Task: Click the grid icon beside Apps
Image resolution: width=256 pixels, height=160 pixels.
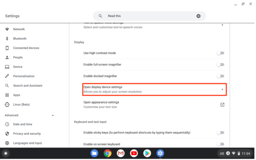Action: (7, 95)
